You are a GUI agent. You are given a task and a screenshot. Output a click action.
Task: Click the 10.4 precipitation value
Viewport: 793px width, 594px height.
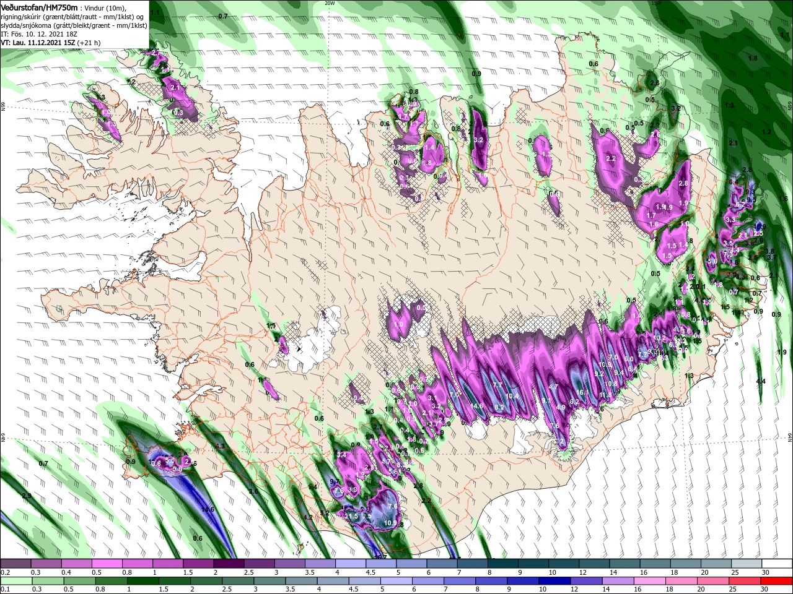(512, 396)
